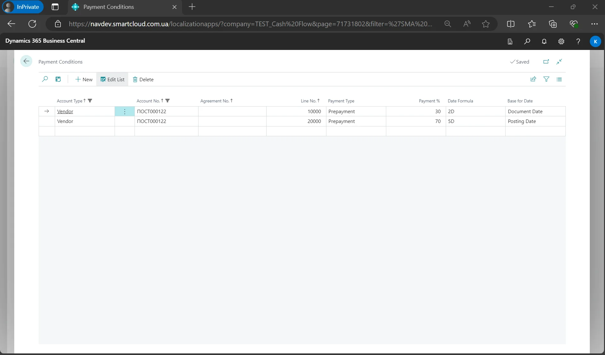Open Business Central settings gear

[x=561, y=41]
